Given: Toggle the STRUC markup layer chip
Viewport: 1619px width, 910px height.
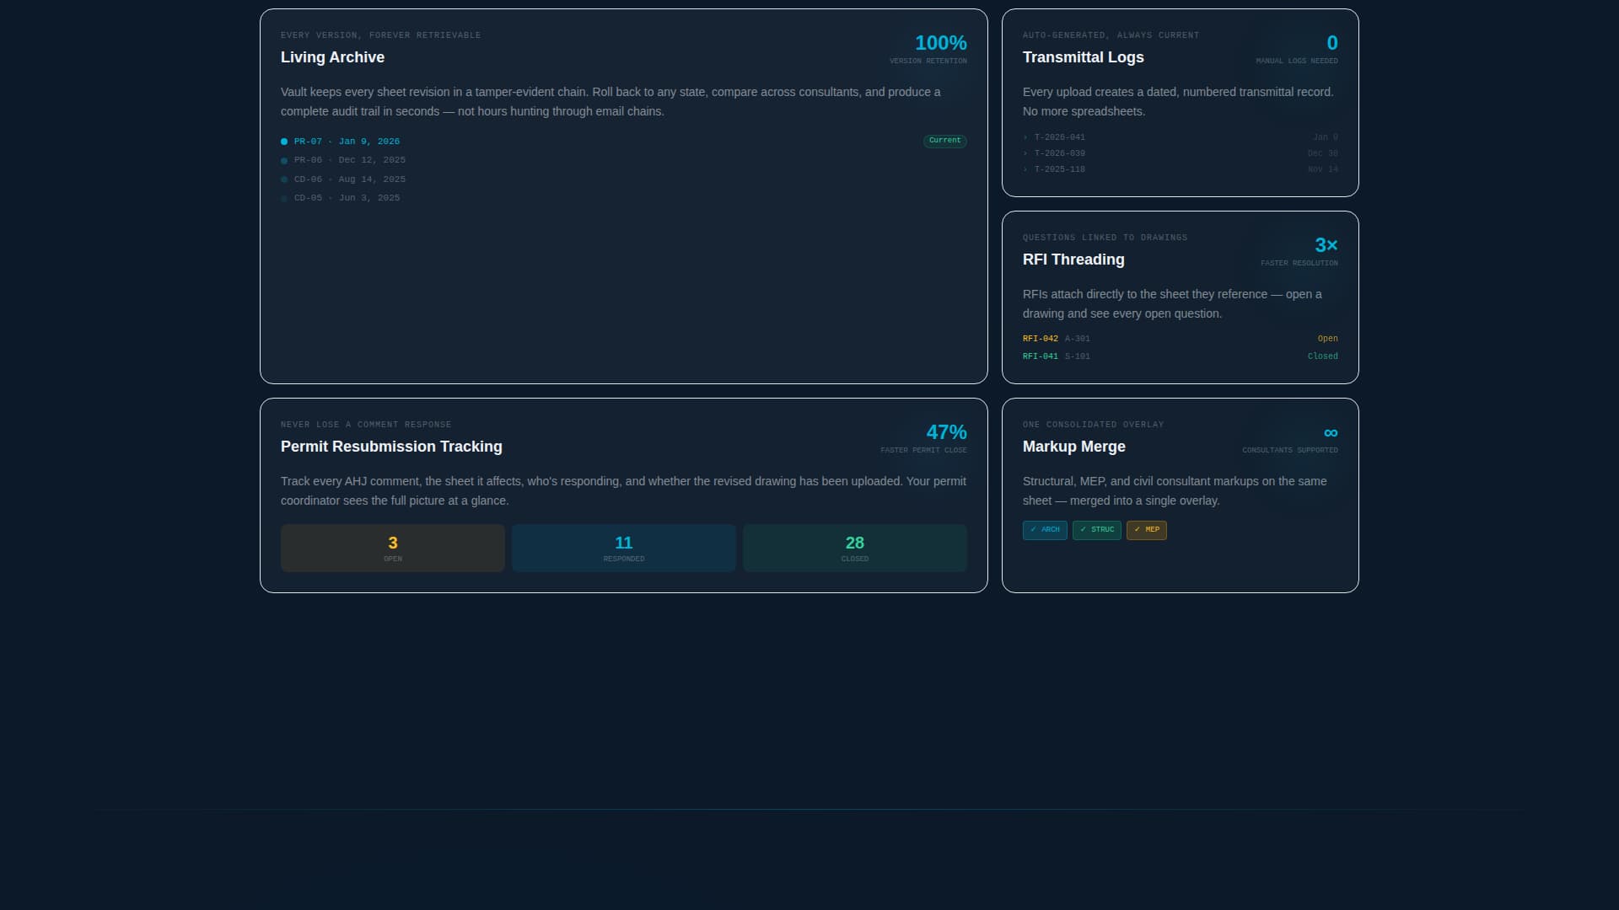Looking at the screenshot, I should click(x=1097, y=530).
